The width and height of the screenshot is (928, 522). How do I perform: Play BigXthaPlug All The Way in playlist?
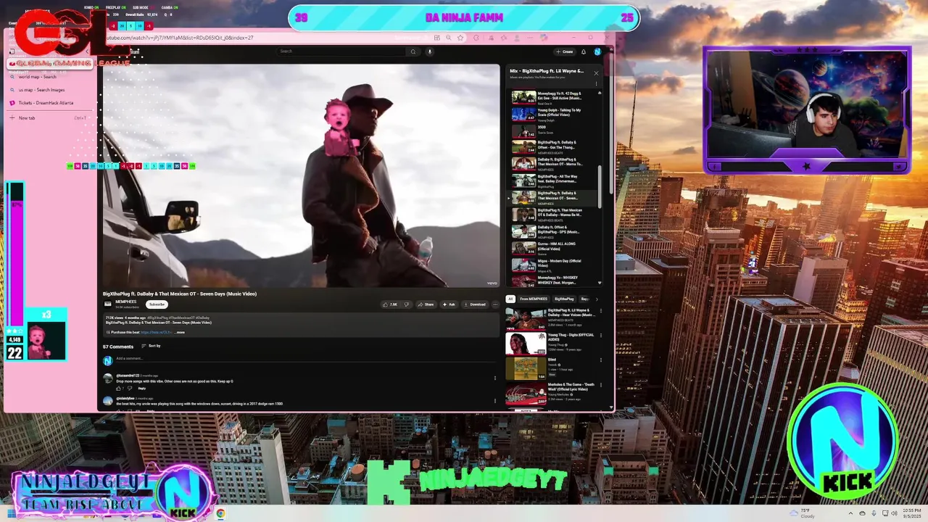pos(553,181)
